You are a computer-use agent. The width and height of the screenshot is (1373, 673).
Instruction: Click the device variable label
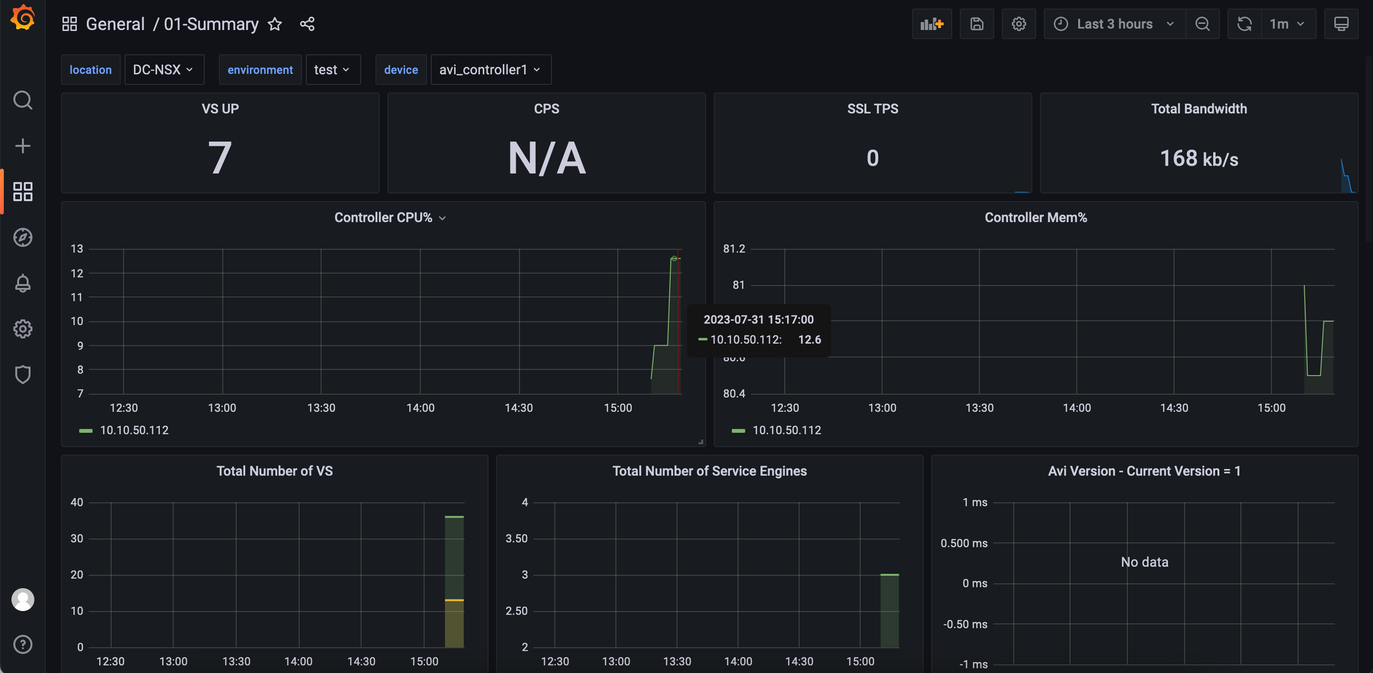coord(401,70)
